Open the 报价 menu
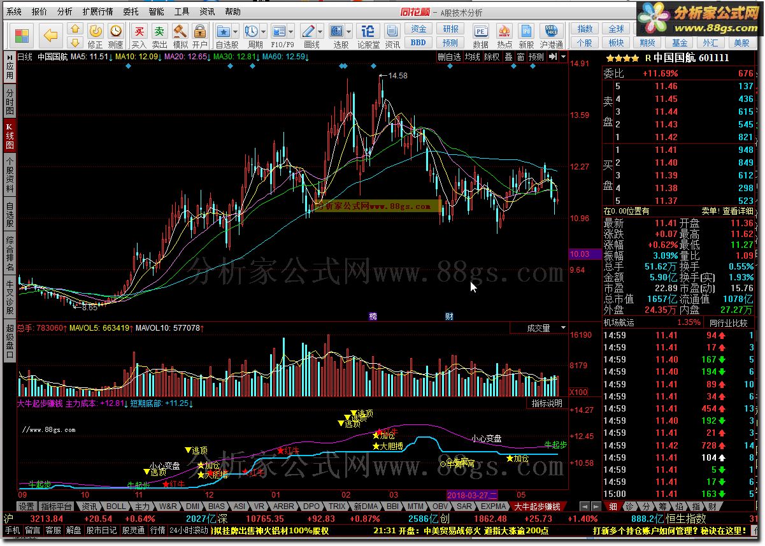Image resolution: width=765 pixels, height=546 pixels. (x=39, y=11)
